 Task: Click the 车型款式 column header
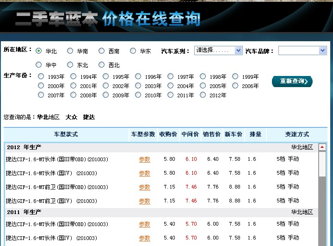pos(66,134)
